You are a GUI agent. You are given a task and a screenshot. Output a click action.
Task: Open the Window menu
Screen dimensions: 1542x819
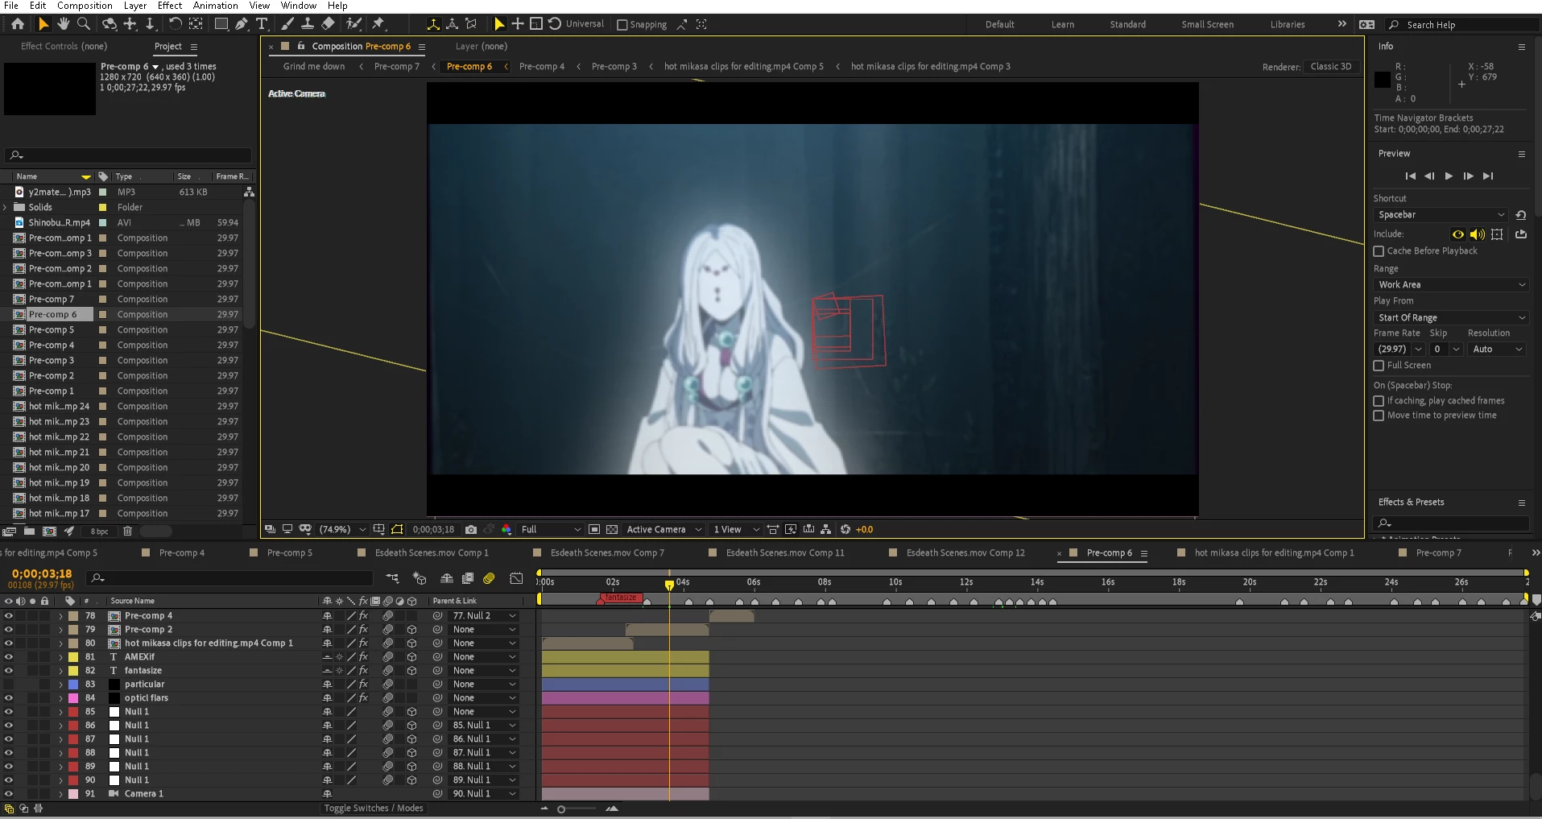(x=298, y=6)
